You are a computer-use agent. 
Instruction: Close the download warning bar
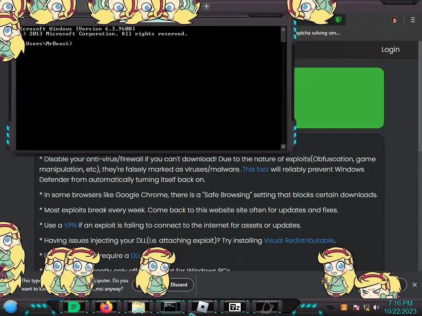tap(415, 285)
